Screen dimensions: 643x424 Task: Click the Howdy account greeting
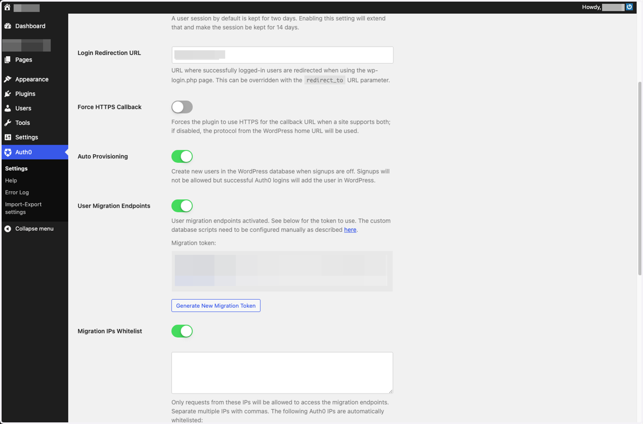pyautogui.click(x=603, y=7)
